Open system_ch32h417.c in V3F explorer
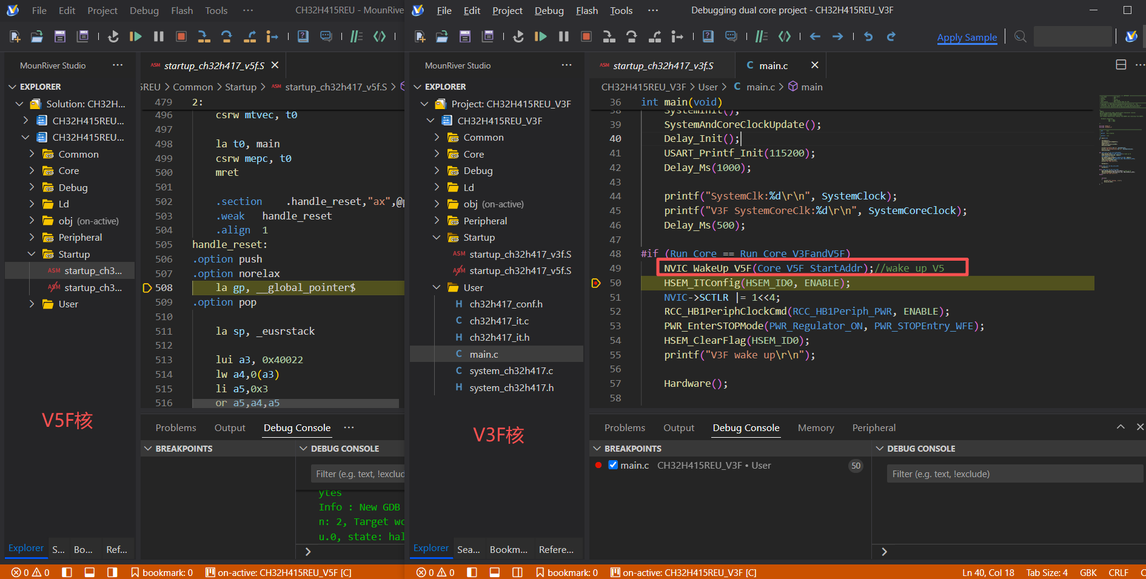1146x579 pixels. pos(511,371)
